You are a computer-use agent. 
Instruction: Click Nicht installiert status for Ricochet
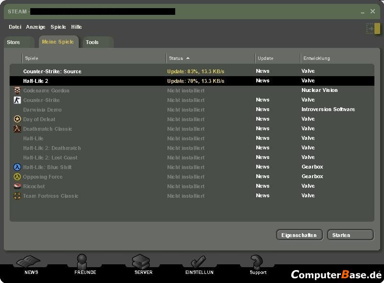coord(186,186)
